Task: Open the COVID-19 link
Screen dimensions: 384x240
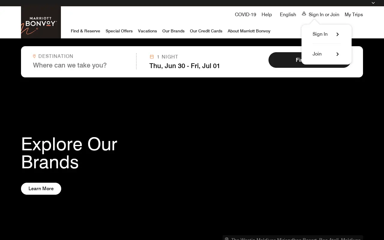Action: 245,14
